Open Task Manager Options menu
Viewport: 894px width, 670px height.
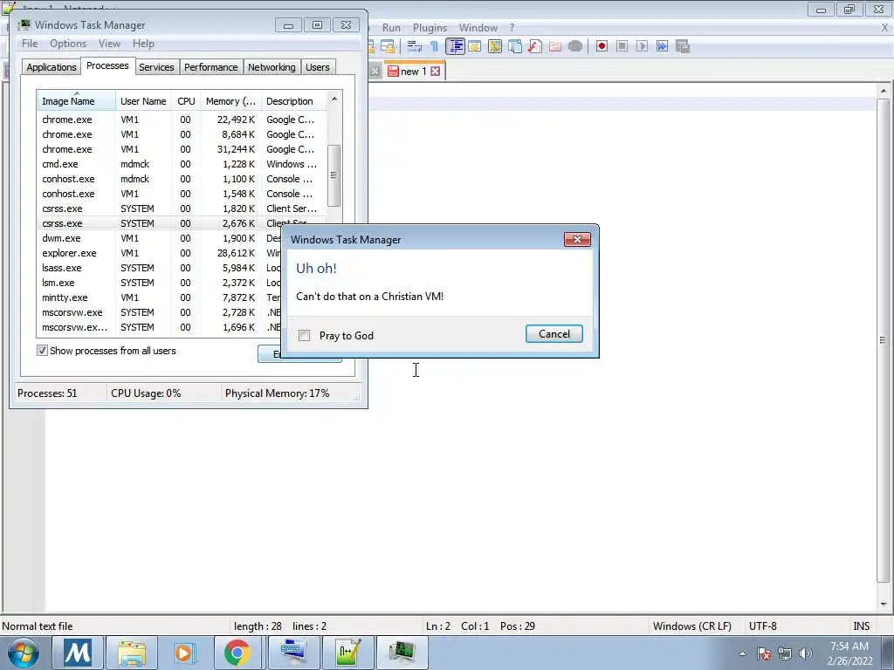tap(68, 44)
